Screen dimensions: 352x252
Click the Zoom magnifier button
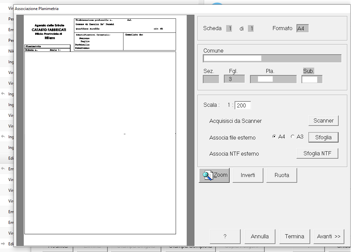[214, 175]
